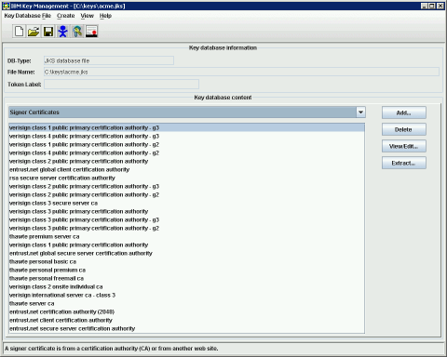Minimize the IBM Key Management window
Image resolution: width=447 pixels, height=357 pixels.
click(424, 6)
